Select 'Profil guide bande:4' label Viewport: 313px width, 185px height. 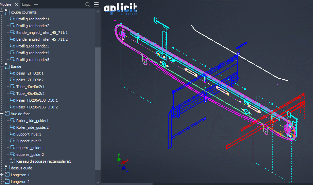(33, 53)
